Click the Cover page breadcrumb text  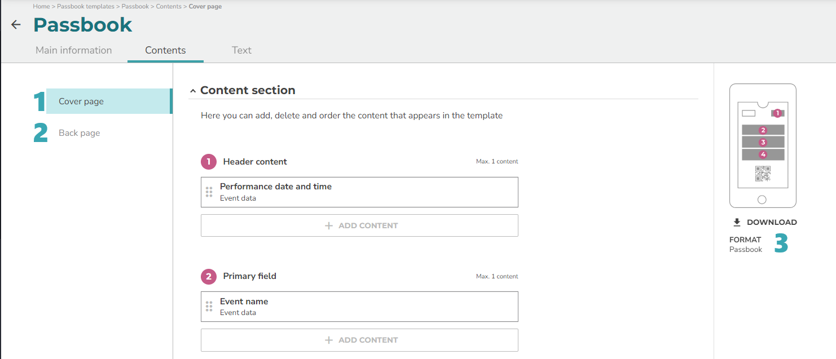pos(205,7)
